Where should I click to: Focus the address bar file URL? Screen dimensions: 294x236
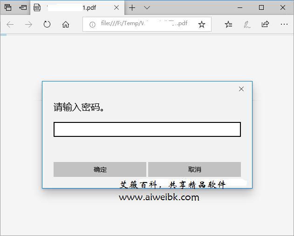[x=144, y=23]
